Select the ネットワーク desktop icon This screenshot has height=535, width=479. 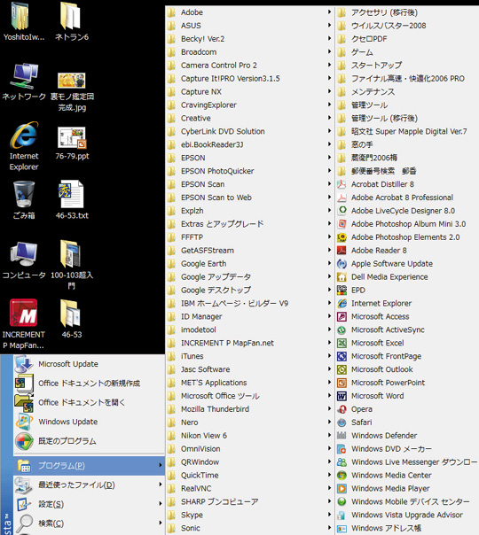pos(24,81)
